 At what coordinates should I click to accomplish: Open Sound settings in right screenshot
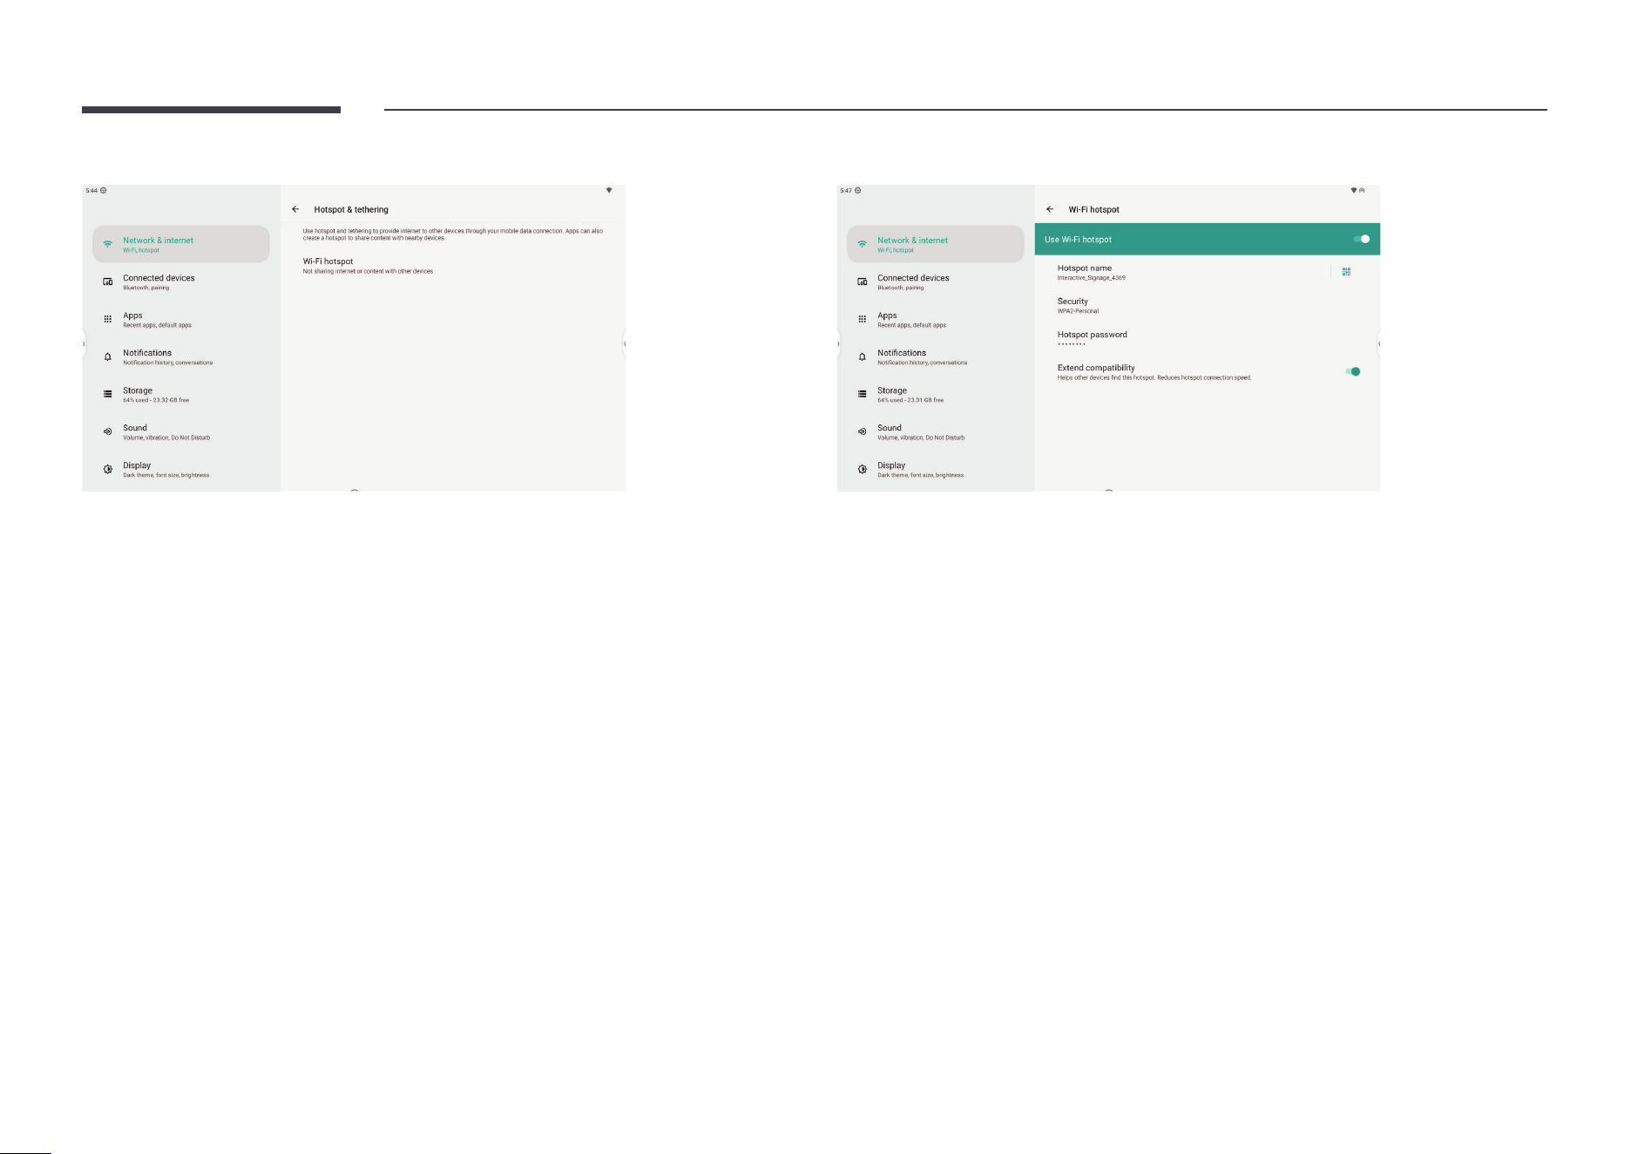tap(936, 431)
